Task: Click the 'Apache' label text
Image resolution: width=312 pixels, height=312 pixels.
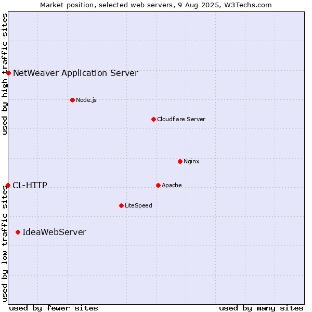Action: [x=172, y=185]
